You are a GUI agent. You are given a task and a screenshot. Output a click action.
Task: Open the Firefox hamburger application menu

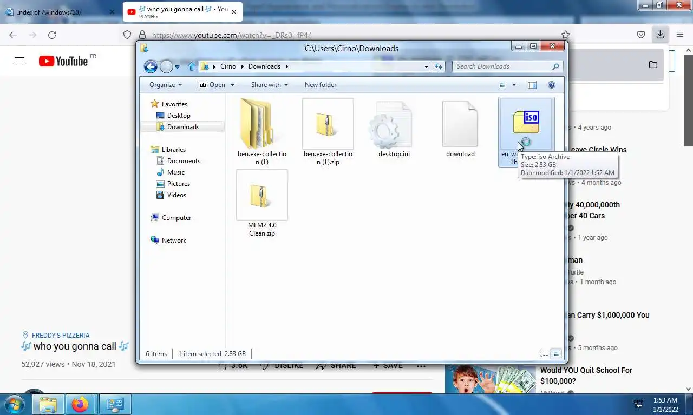680,35
